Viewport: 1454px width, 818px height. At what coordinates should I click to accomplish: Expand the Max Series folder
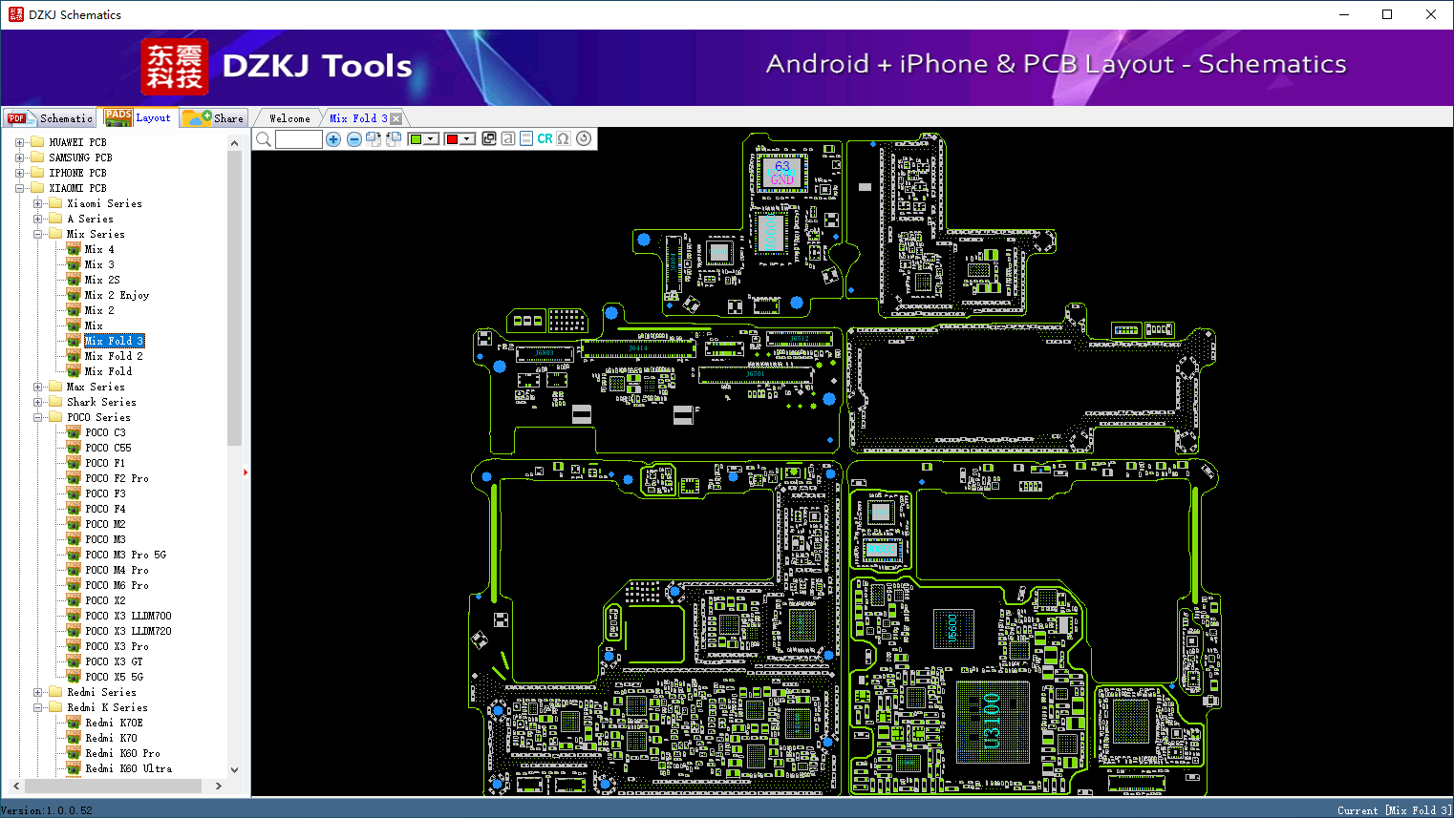[x=37, y=387]
